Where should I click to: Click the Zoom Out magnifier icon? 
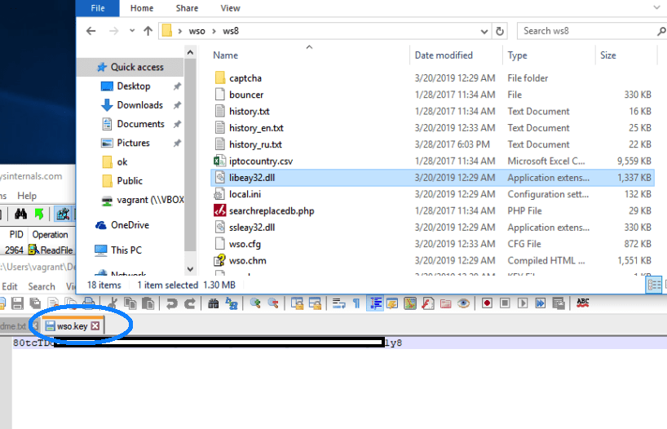pyautogui.click(x=273, y=303)
